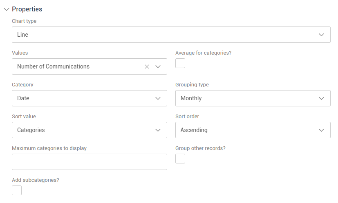The width and height of the screenshot is (338, 203).
Task: Click the Grouping type chevron arrow
Action: click(321, 98)
